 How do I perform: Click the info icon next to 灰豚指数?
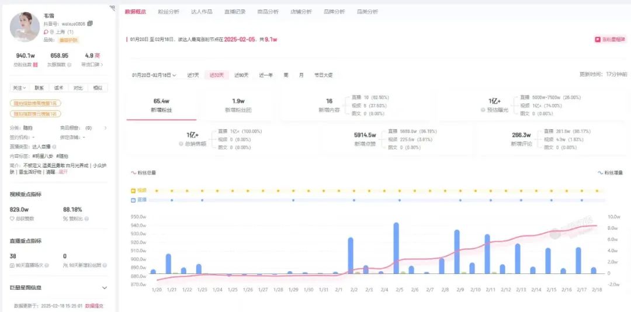coord(69,64)
